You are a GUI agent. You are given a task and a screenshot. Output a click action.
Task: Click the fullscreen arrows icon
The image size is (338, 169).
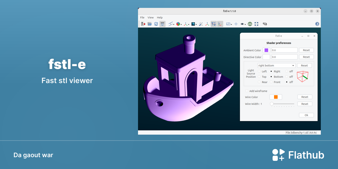[x=256, y=24]
